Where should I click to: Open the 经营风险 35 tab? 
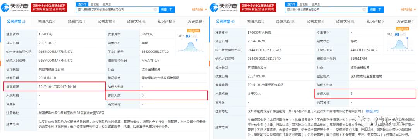coord(286,21)
